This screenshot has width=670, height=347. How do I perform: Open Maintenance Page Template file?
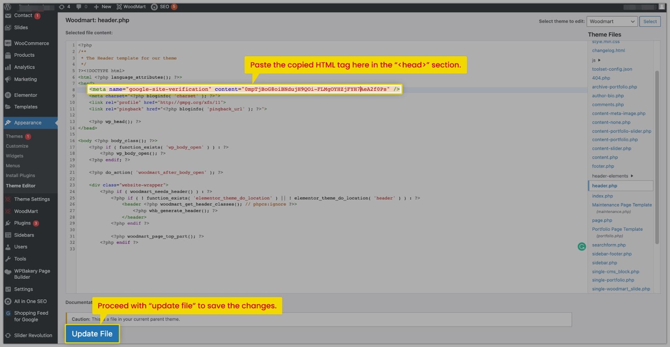(622, 205)
